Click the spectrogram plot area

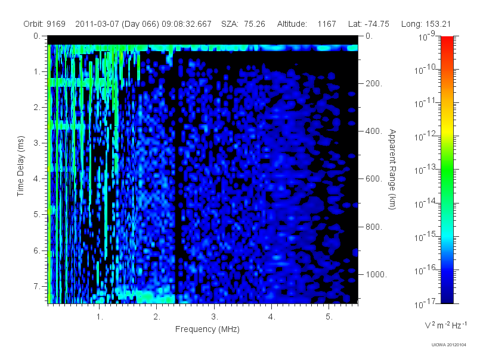203,170
